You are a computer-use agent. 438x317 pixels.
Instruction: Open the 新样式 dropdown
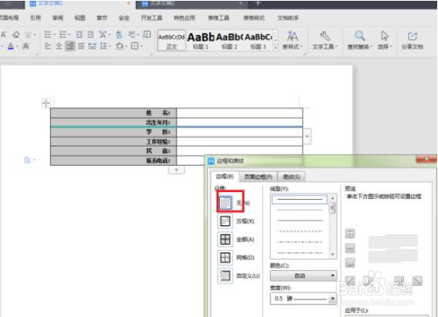coord(292,41)
